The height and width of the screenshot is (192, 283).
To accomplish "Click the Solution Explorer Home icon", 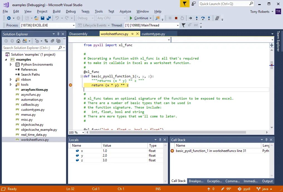I will pyautogui.click(x=18, y=41).
